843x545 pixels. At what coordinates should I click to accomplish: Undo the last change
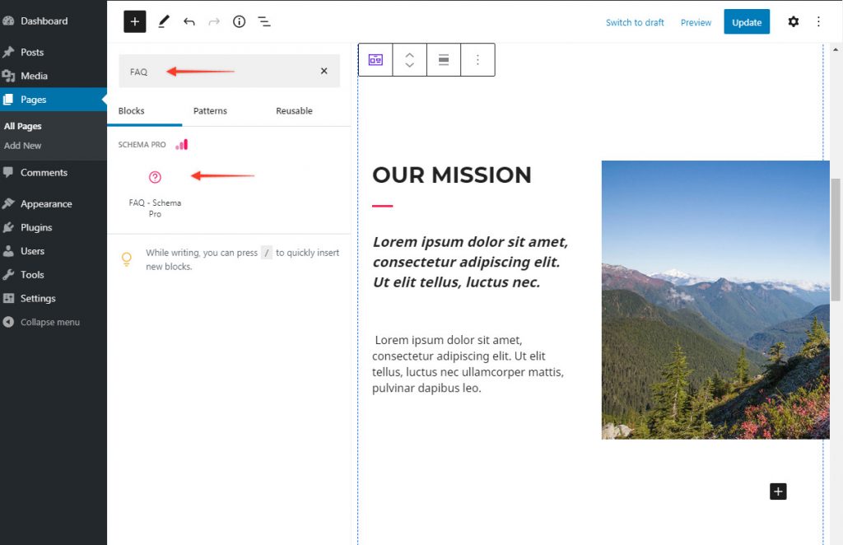coord(189,22)
